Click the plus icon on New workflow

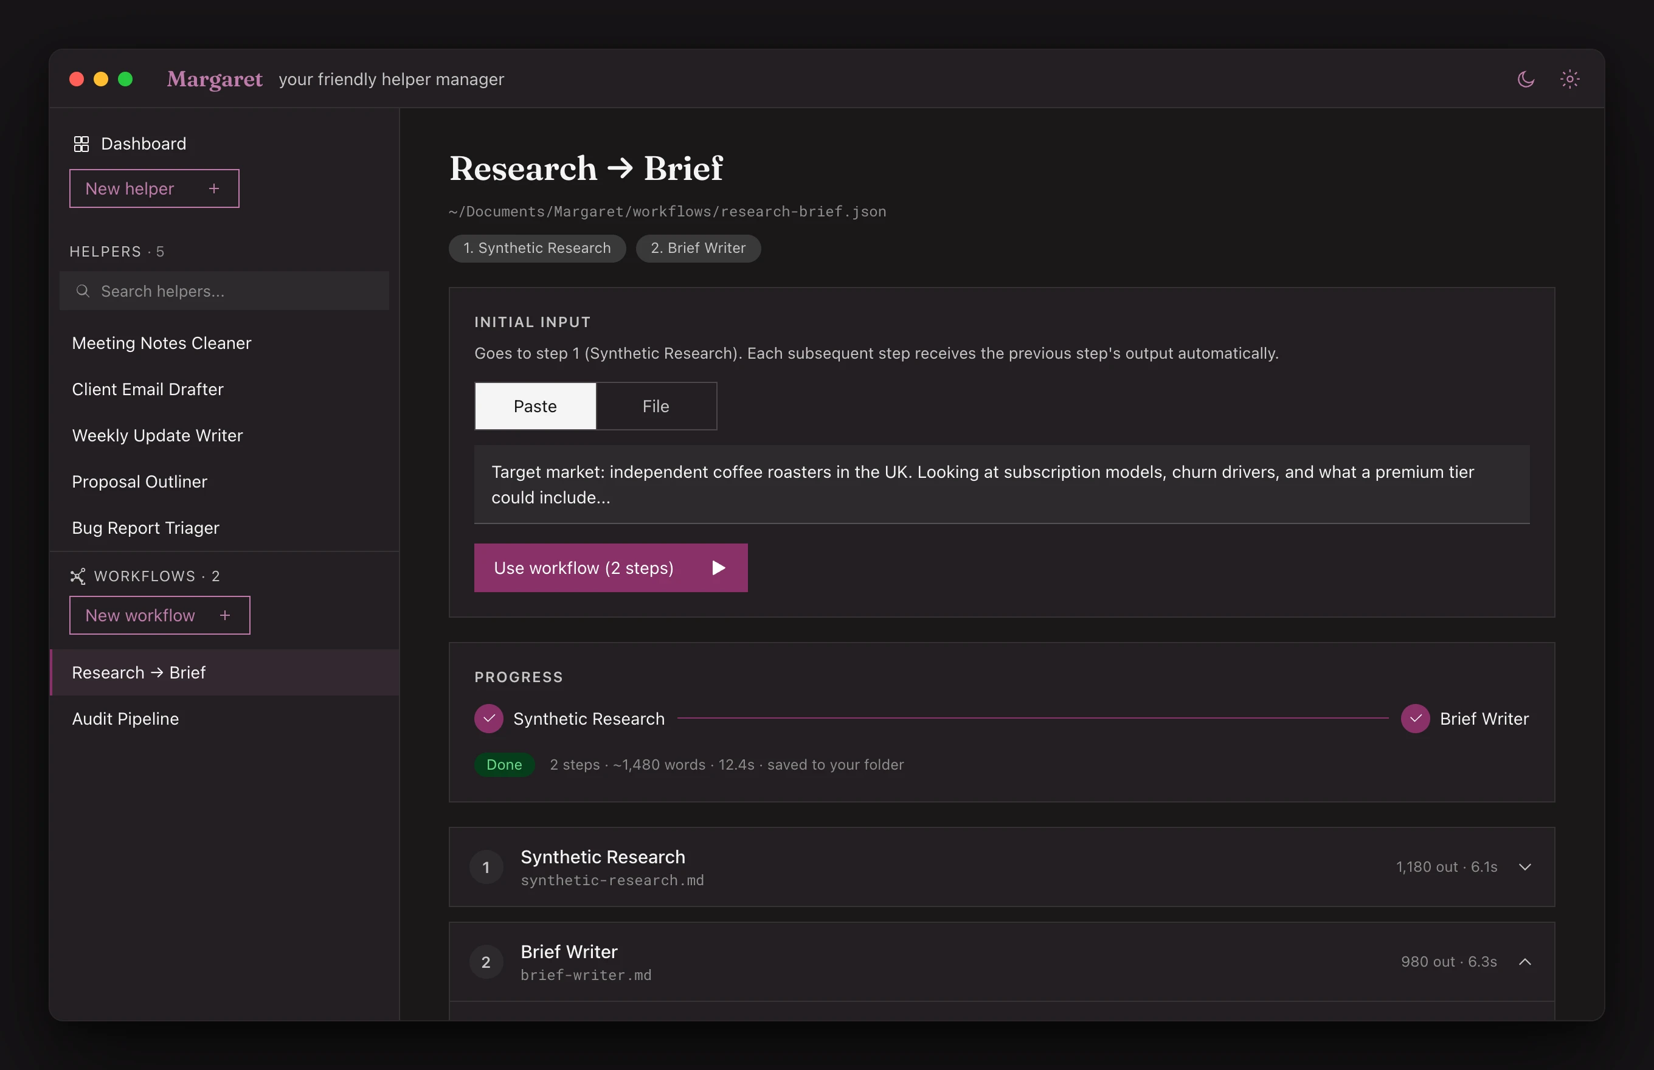pyautogui.click(x=224, y=615)
